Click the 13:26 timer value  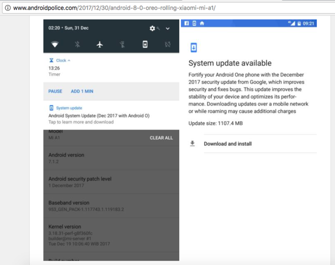pyautogui.click(x=54, y=68)
